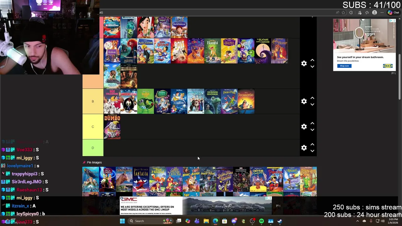The height and width of the screenshot is (226, 402).
Task: Select the Bambi poster
Action: pos(213,51)
